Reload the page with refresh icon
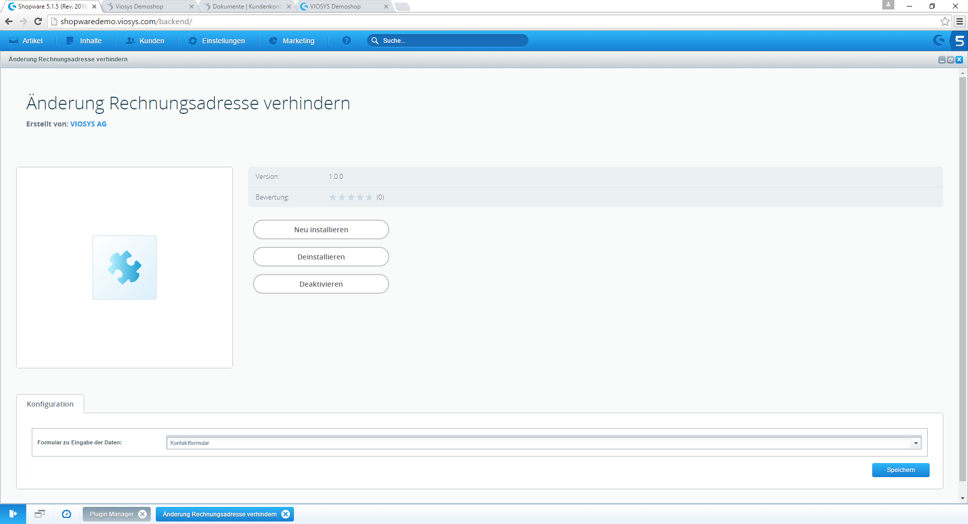 38,21
